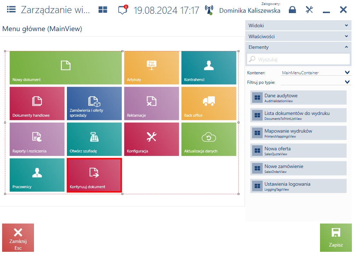The height and width of the screenshot is (255, 354).
Task: Select the Kontrahenci tile
Action: (x=209, y=68)
